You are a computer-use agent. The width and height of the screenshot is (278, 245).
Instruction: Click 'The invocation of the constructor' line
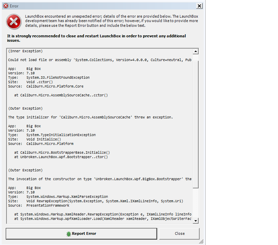[100, 179]
